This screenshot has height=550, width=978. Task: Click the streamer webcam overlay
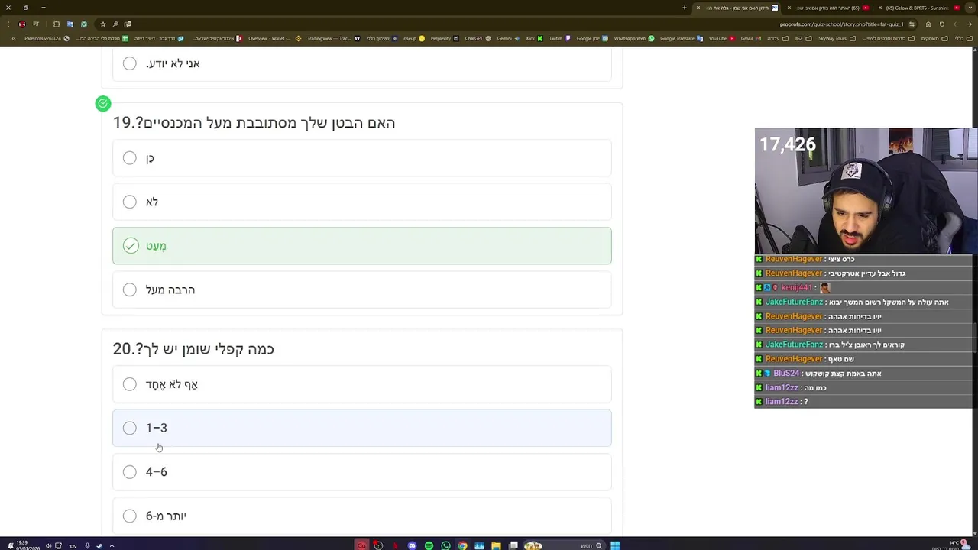(866, 191)
